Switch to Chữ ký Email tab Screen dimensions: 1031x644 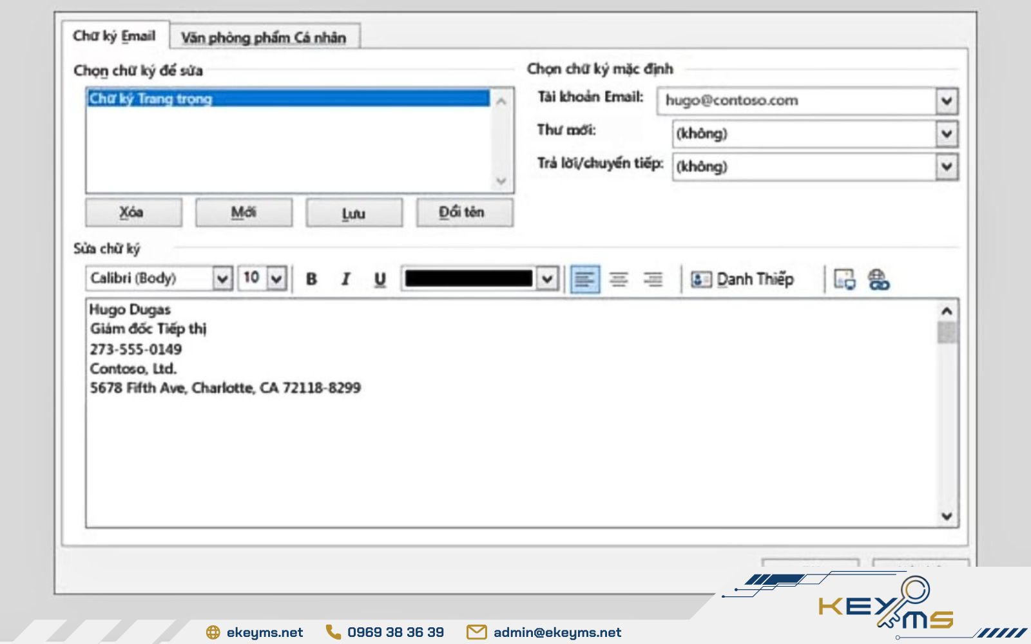[115, 36]
